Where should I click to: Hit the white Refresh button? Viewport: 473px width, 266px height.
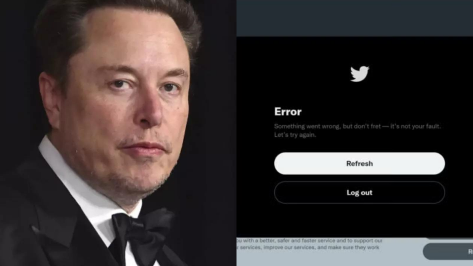coord(359,163)
